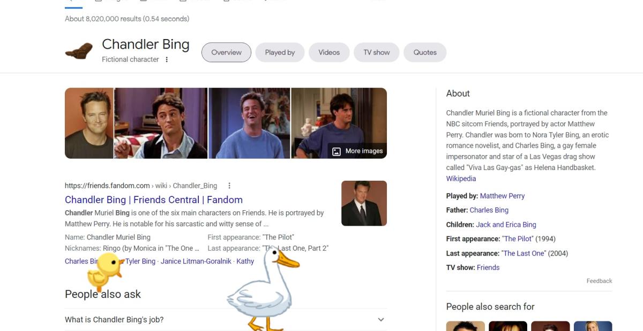Viewport: 643px width, 331px height.
Task: Follow the Wikipedia link in About
Action: point(461,179)
